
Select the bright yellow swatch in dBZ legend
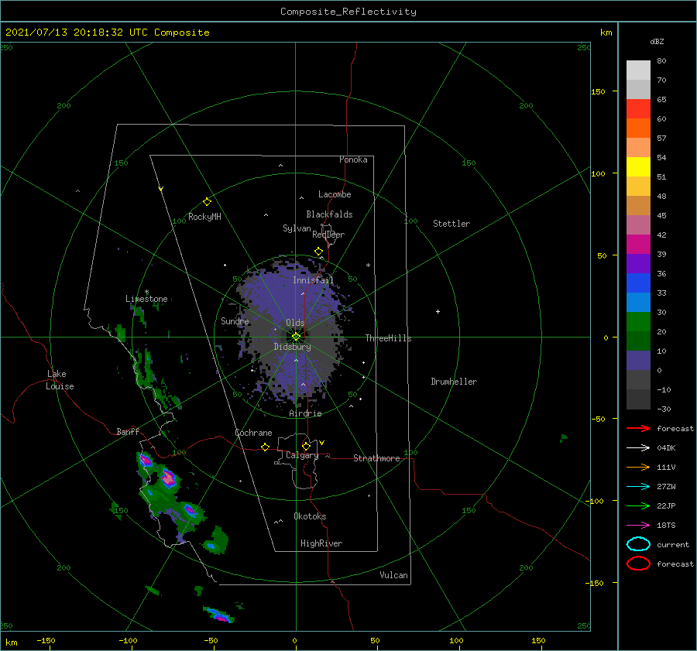638,166
